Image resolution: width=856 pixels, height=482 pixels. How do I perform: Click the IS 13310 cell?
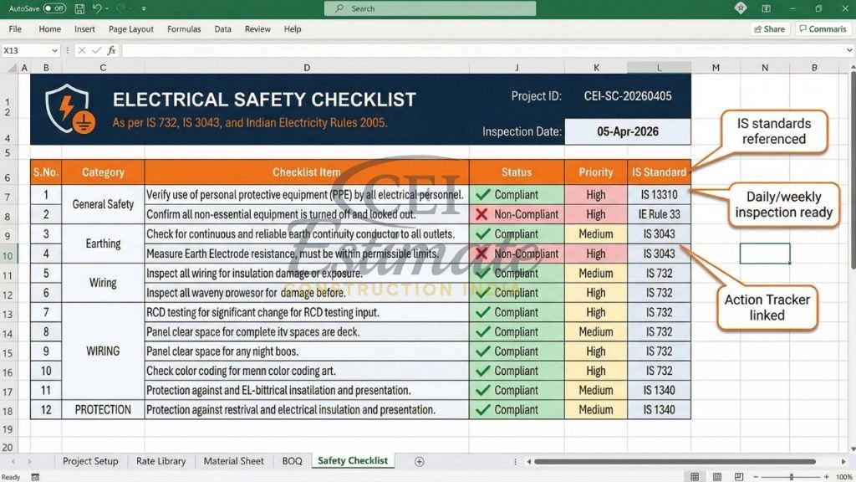(659, 194)
